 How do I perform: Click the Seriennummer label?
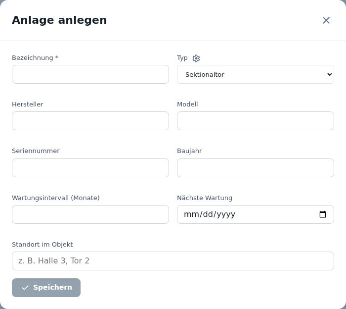click(36, 151)
